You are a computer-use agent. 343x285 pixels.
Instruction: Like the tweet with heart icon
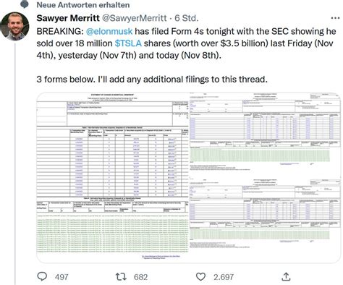(200, 276)
